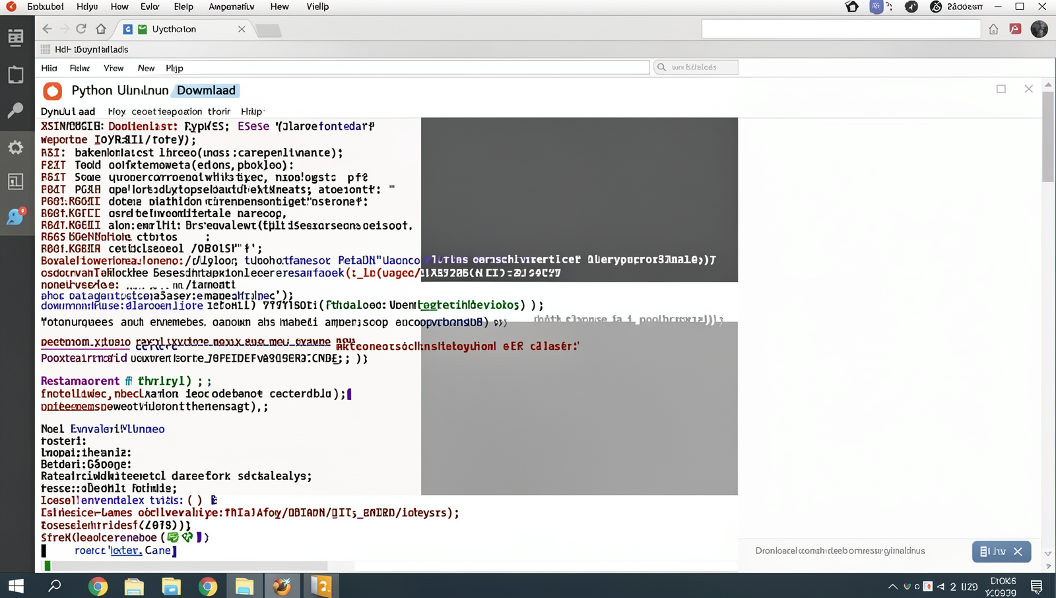Click grid icon beside HdH iSoynlalladls bookmark
This screenshot has height=598, width=1056.
pos(46,50)
